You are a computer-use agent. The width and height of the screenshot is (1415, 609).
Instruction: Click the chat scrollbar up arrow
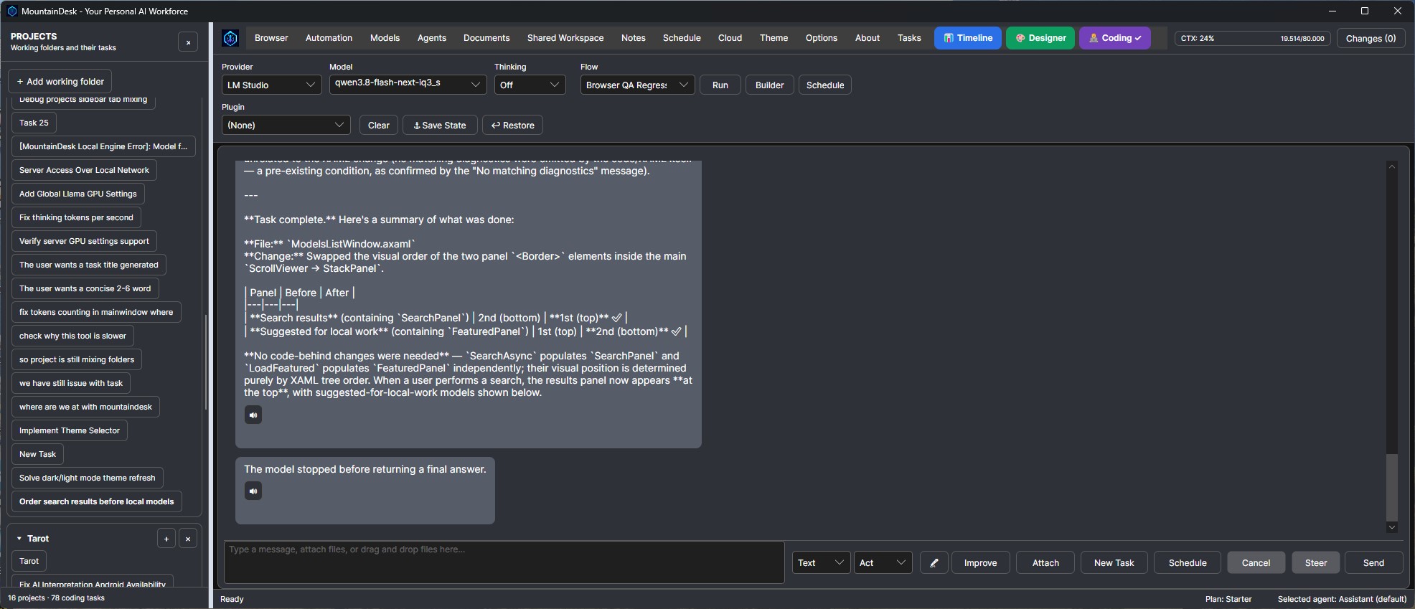point(1392,166)
